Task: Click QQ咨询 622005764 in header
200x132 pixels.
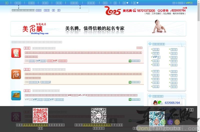Action: click(171, 10)
